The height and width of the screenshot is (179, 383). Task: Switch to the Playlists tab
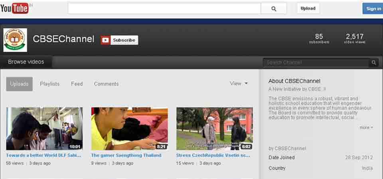50,84
